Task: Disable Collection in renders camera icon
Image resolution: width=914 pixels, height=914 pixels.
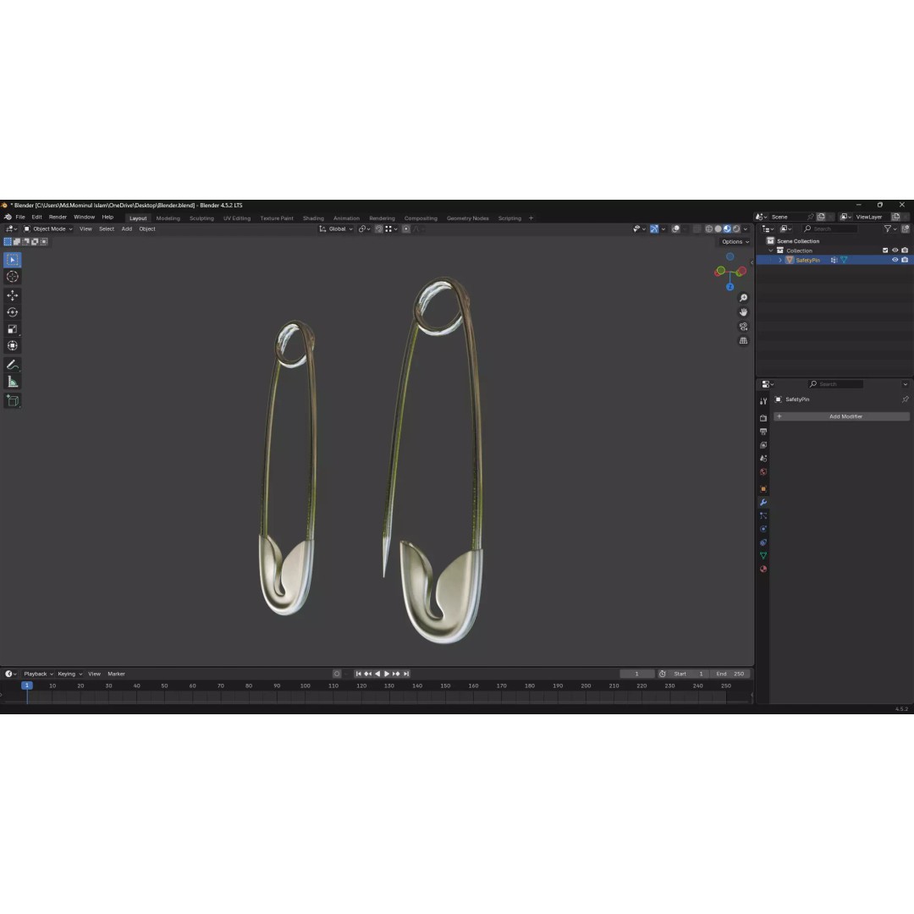Action: click(905, 250)
